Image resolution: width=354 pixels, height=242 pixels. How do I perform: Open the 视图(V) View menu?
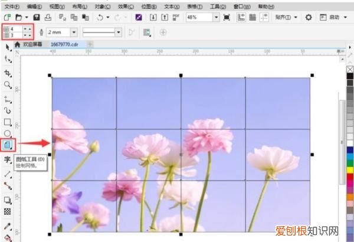click(x=57, y=6)
